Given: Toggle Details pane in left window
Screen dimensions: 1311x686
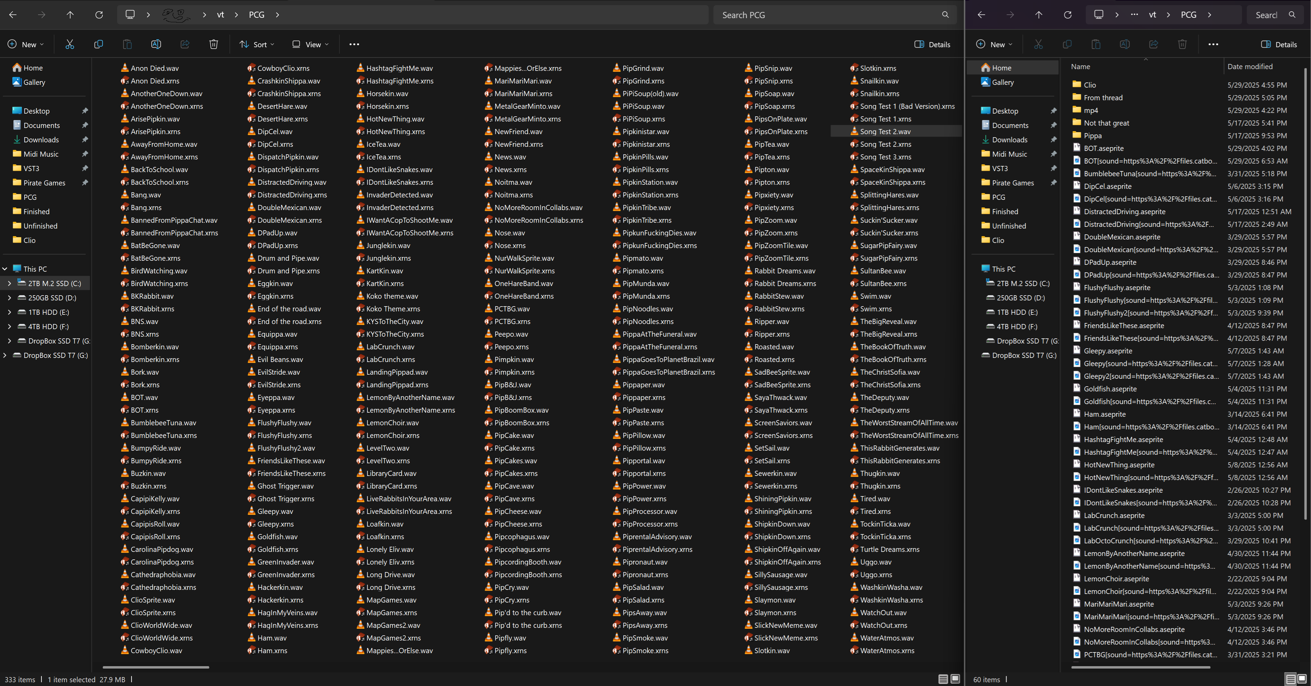Looking at the screenshot, I should (x=932, y=44).
